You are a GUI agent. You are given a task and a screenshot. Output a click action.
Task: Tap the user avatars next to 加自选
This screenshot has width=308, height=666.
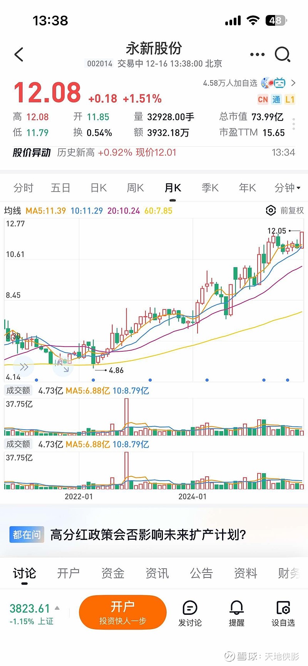coord(273,83)
